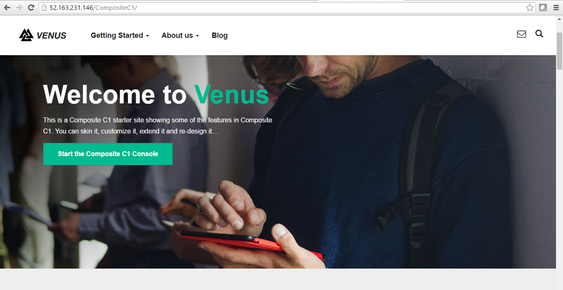Click the page icon in the address bar

point(45,7)
